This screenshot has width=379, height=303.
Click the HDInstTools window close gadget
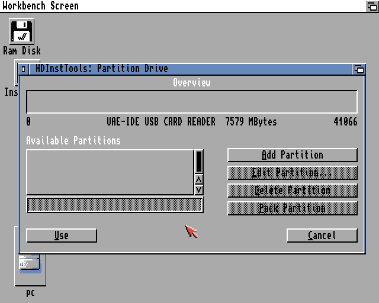point(23,69)
